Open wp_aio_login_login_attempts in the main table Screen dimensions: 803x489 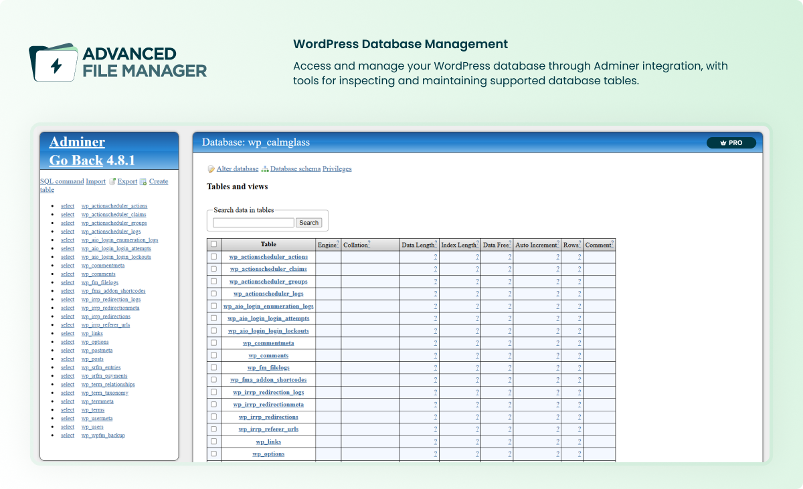268,318
